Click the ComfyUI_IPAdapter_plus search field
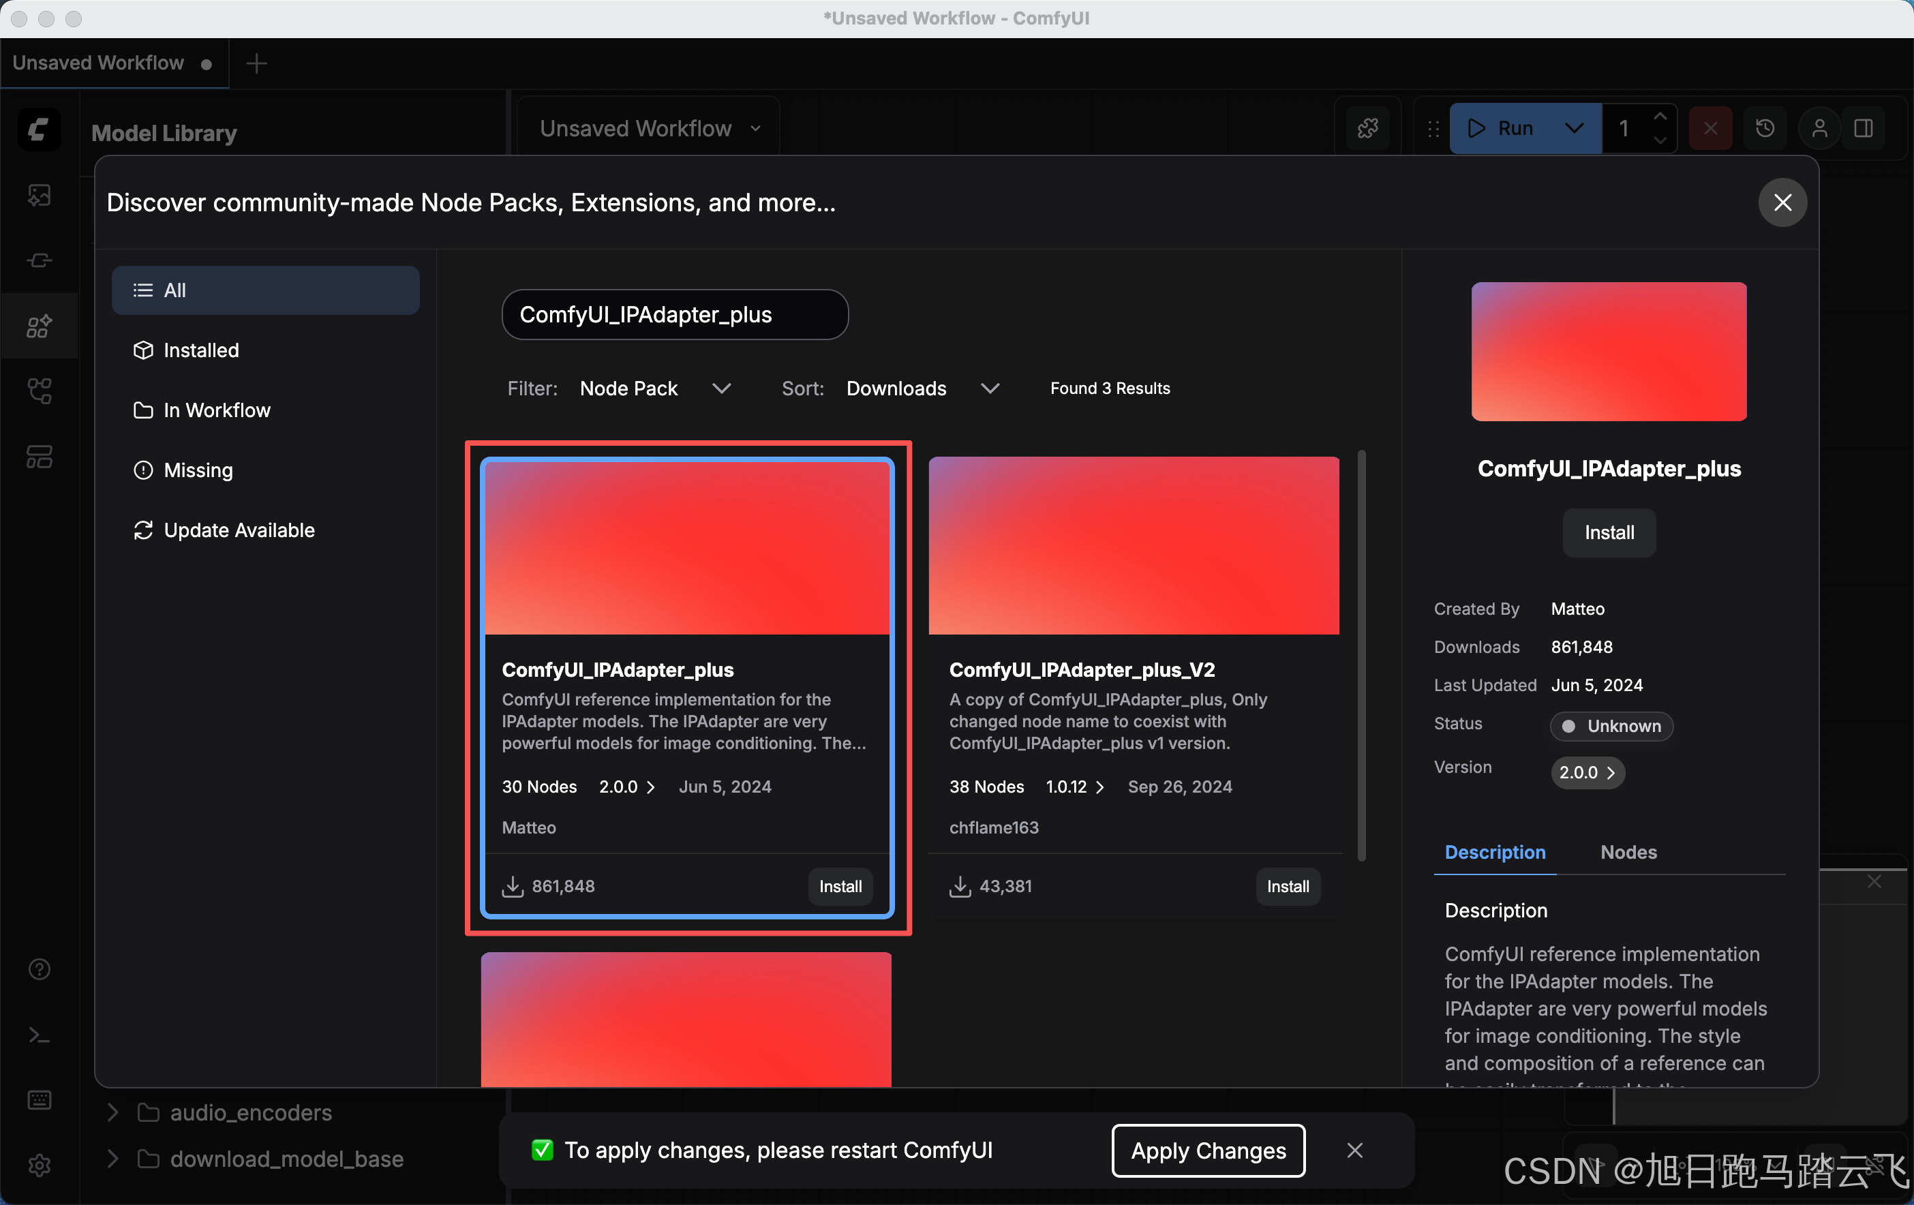The image size is (1914, 1205). [x=674, y=315]
